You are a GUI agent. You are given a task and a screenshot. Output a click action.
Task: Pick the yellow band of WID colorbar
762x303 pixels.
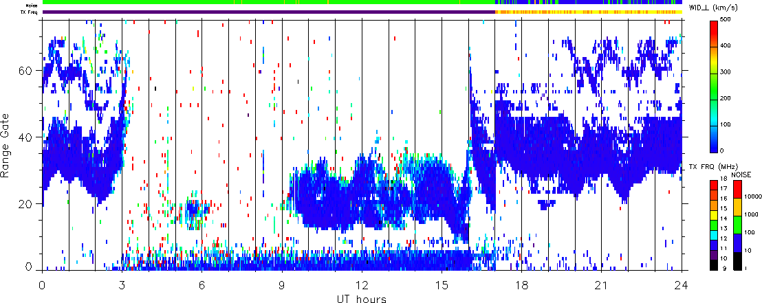714,62
